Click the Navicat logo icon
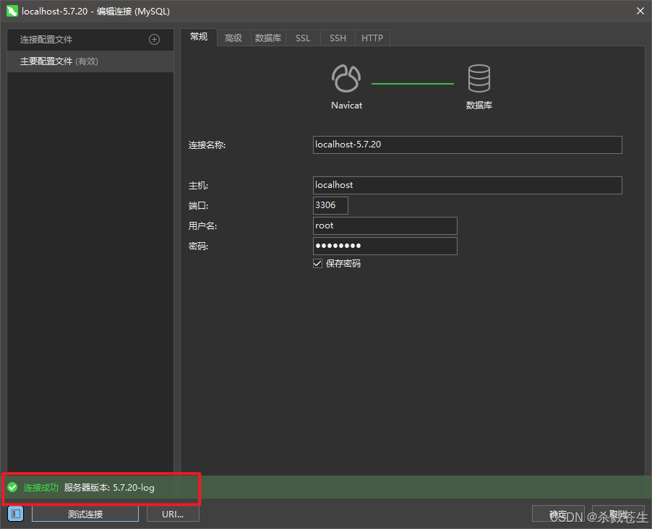The width and height of the screenshot is (652, 529). pos(346,78)
